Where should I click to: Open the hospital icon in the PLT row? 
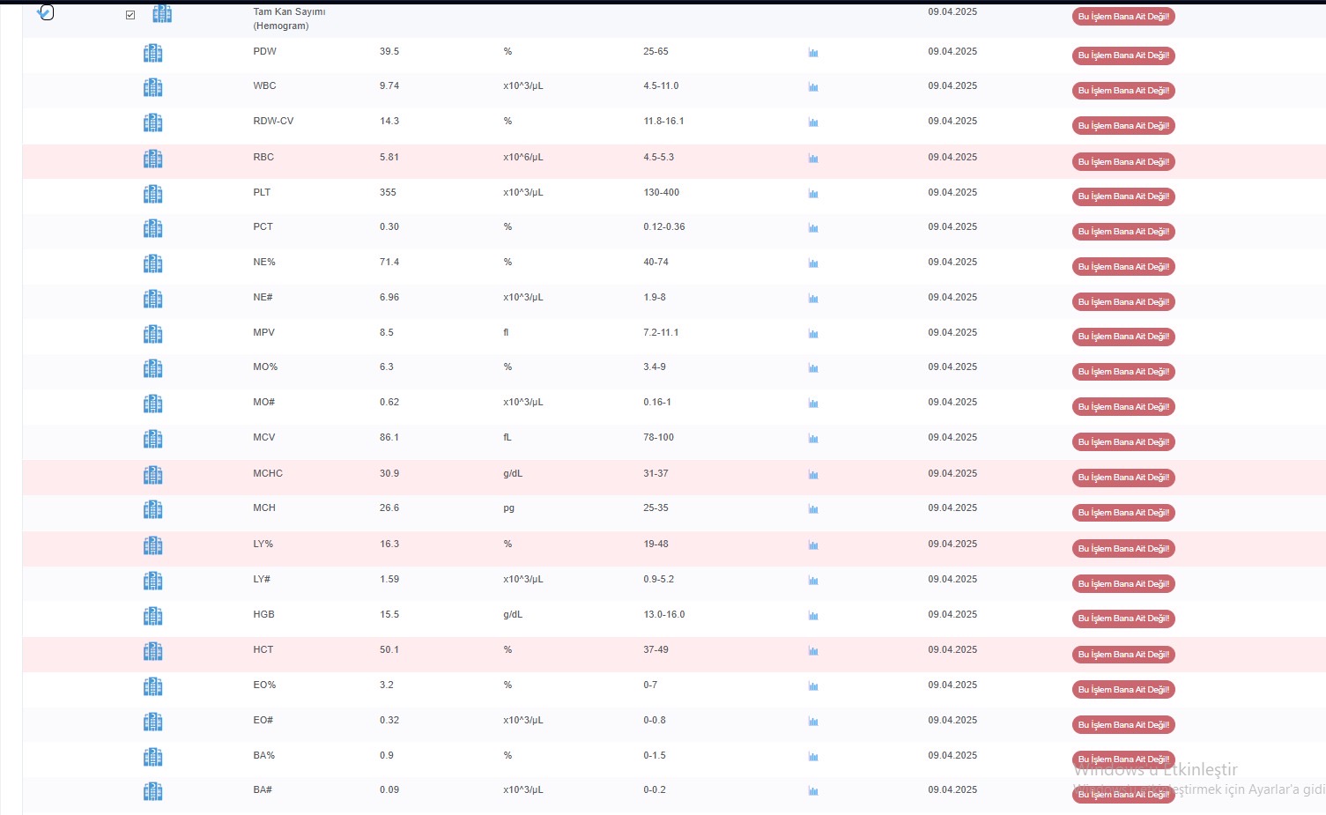point(152,195)
